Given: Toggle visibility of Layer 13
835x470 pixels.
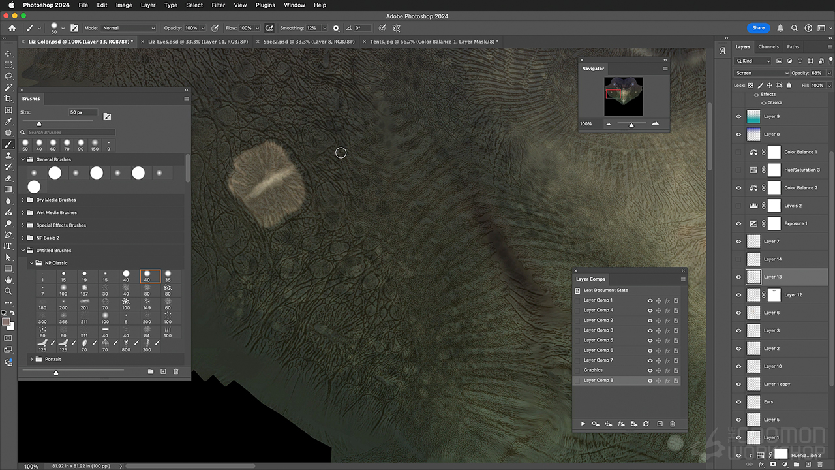Looking at the screenshot, I should 738,277.
